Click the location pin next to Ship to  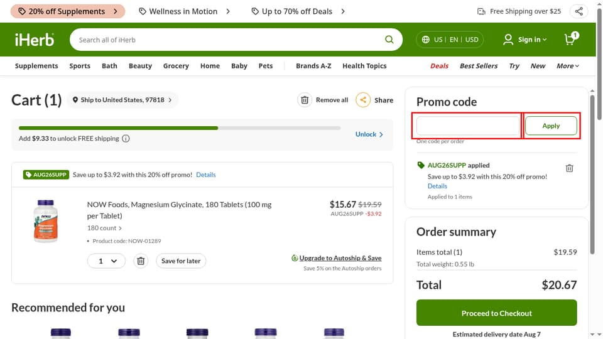pos(75,100)
